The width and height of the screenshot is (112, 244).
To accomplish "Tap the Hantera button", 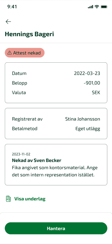I will [56, 228].
